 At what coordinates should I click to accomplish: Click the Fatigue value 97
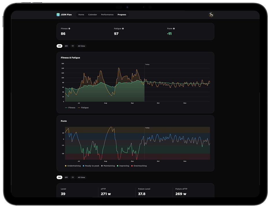[x=116, y=34]
